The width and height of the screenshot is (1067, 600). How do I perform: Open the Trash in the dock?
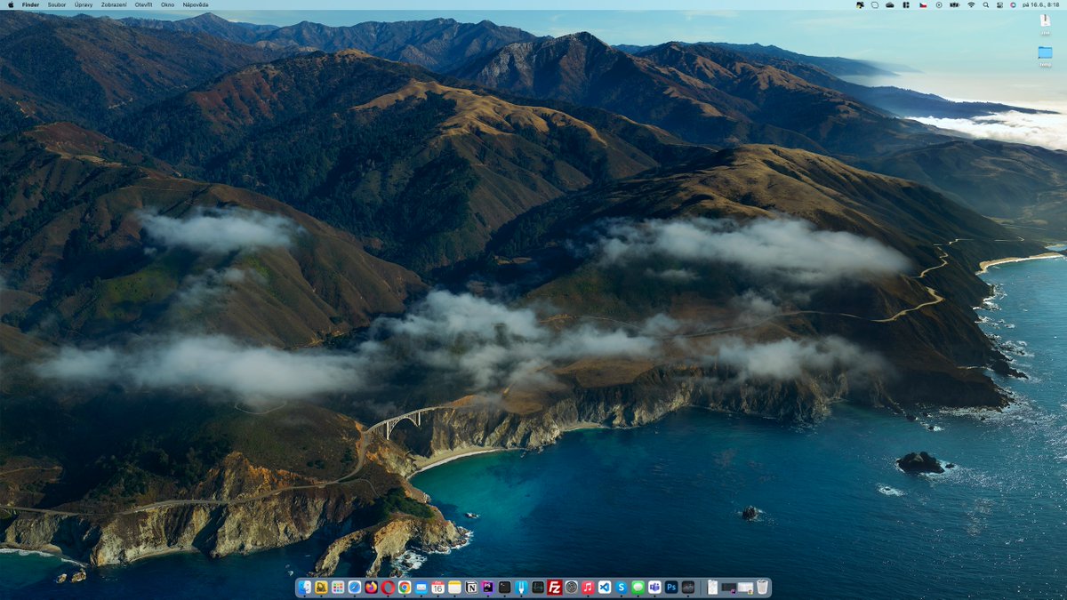pyautogui.click(x=762, y=588)
